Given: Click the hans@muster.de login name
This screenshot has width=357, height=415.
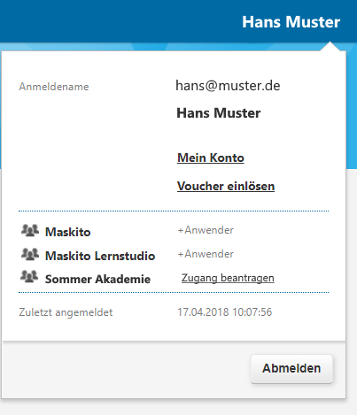Looking at the screenshot, I should (228, 86).
